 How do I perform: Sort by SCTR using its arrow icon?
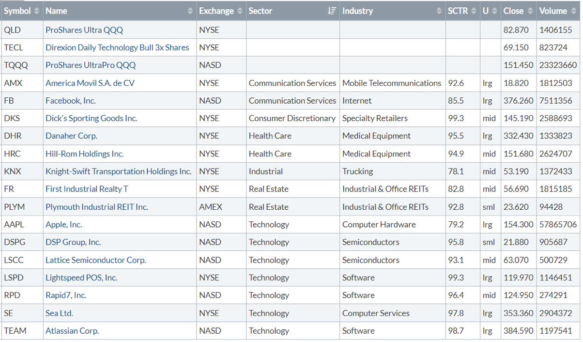point(473,11)
